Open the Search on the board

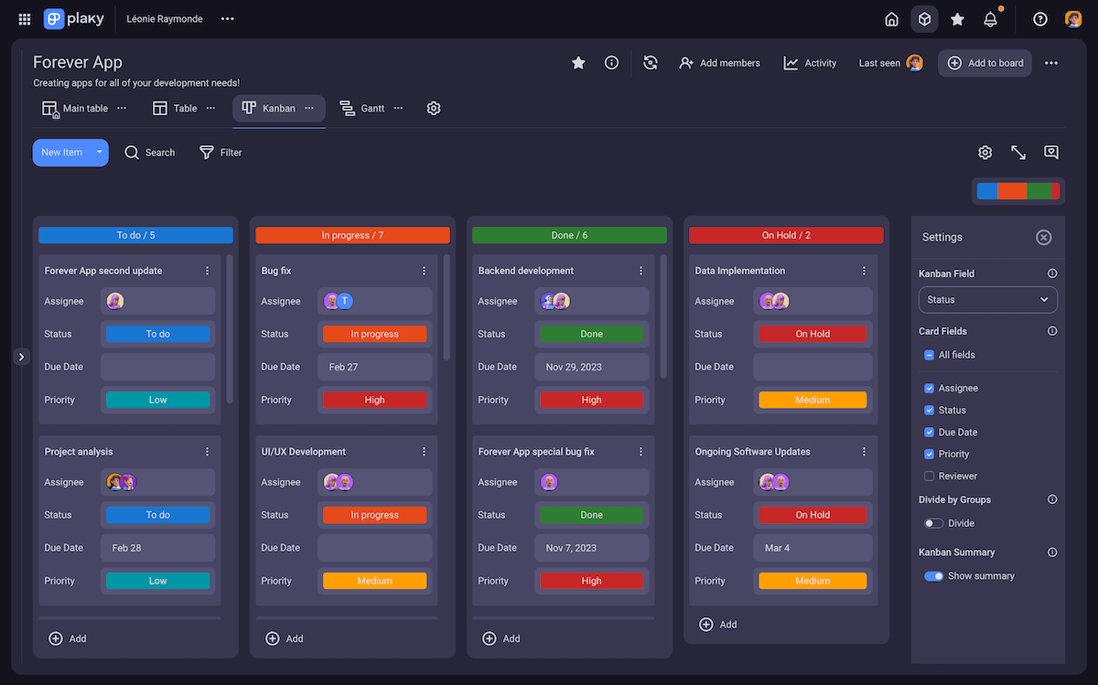click(149, 152)
